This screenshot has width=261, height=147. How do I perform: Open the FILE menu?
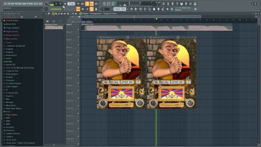click(x=5, y=4)
